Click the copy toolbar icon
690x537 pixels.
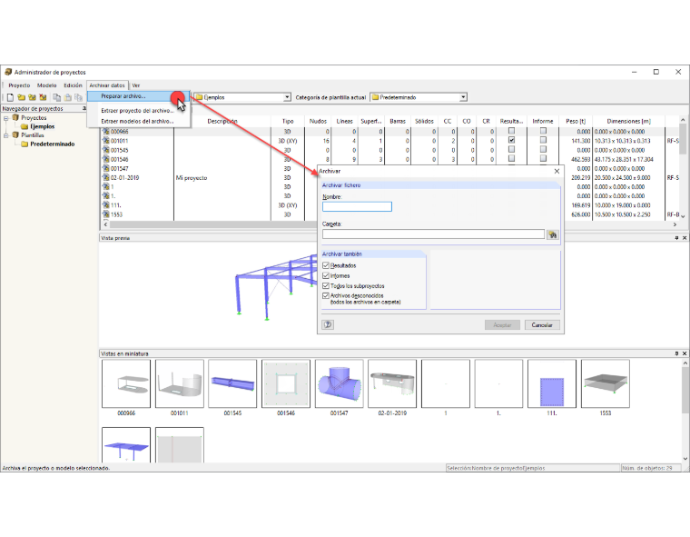coord(57,97)
